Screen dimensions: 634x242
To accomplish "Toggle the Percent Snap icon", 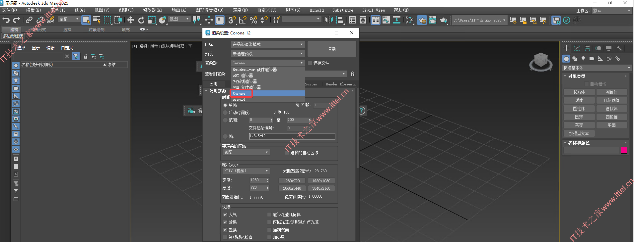I will tap(253, 20).
